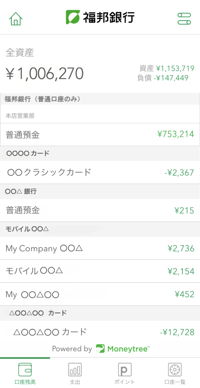Open the 支出 bar chart icon
Viewport: 200px width, 388px height.
click(75, 370)
